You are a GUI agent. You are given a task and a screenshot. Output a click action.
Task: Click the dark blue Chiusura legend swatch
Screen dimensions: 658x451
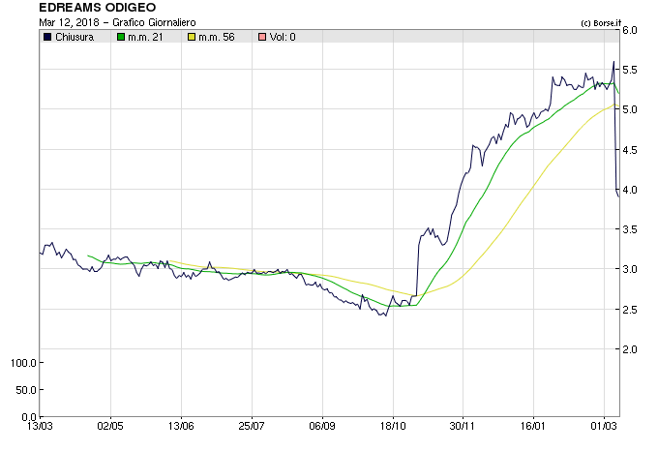[x=47, y=38]
